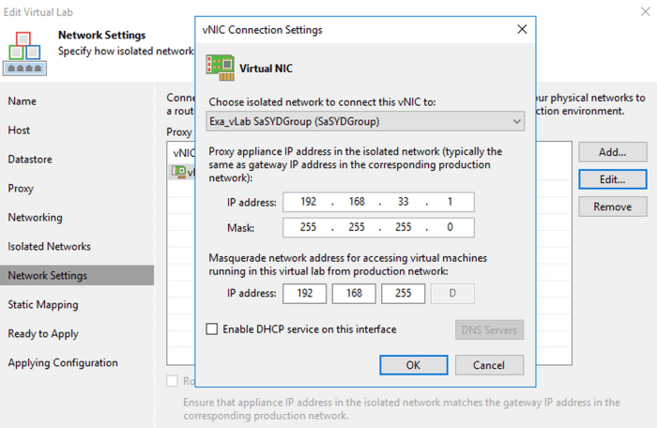Select the vNIC list entry icon

(x=179, y=172)
